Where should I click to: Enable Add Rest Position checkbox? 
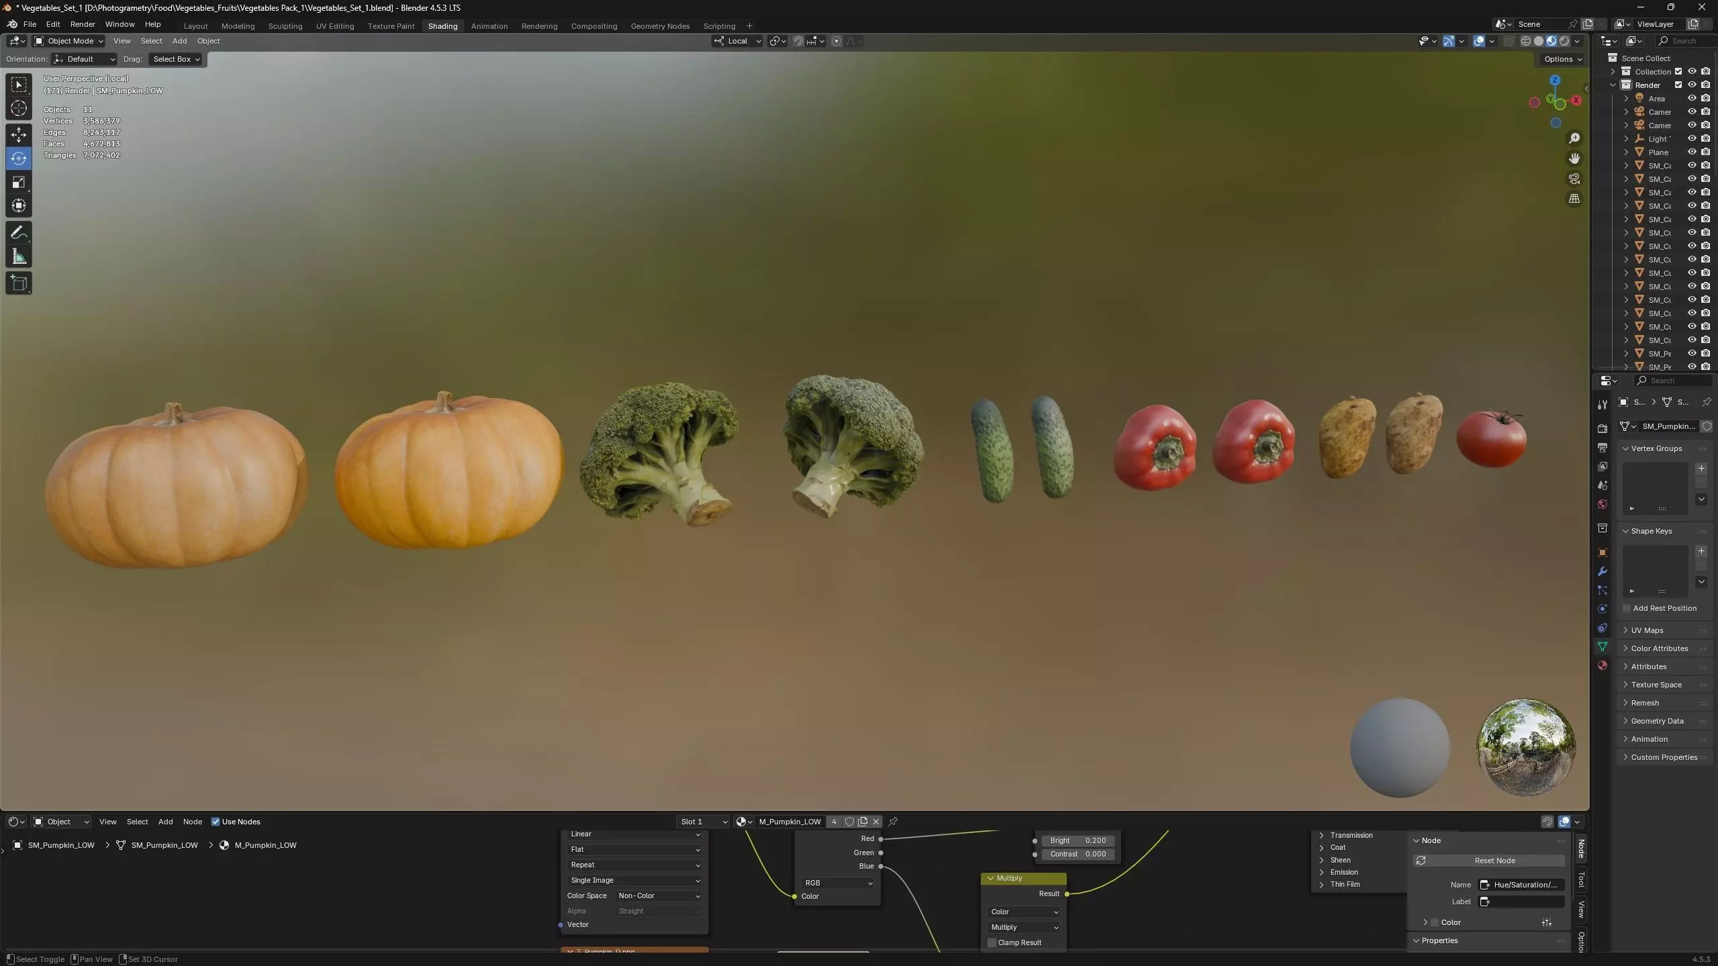tap(1626, 608)
